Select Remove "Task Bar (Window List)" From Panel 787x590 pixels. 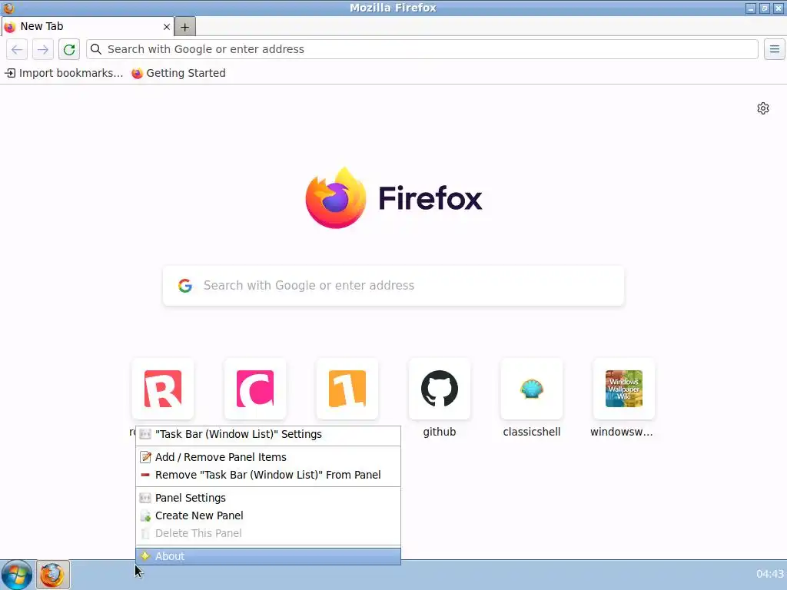click(x=268, y=475)
